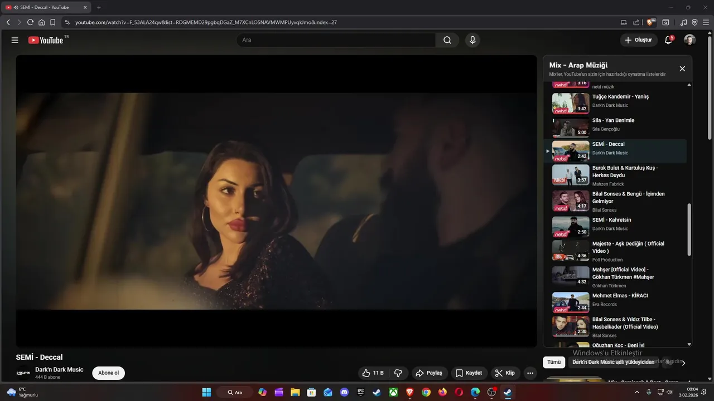The height and width of the screenshot is (401, 714).
Task: Click the browser address bar URL
Action: (x=206, y=22)
